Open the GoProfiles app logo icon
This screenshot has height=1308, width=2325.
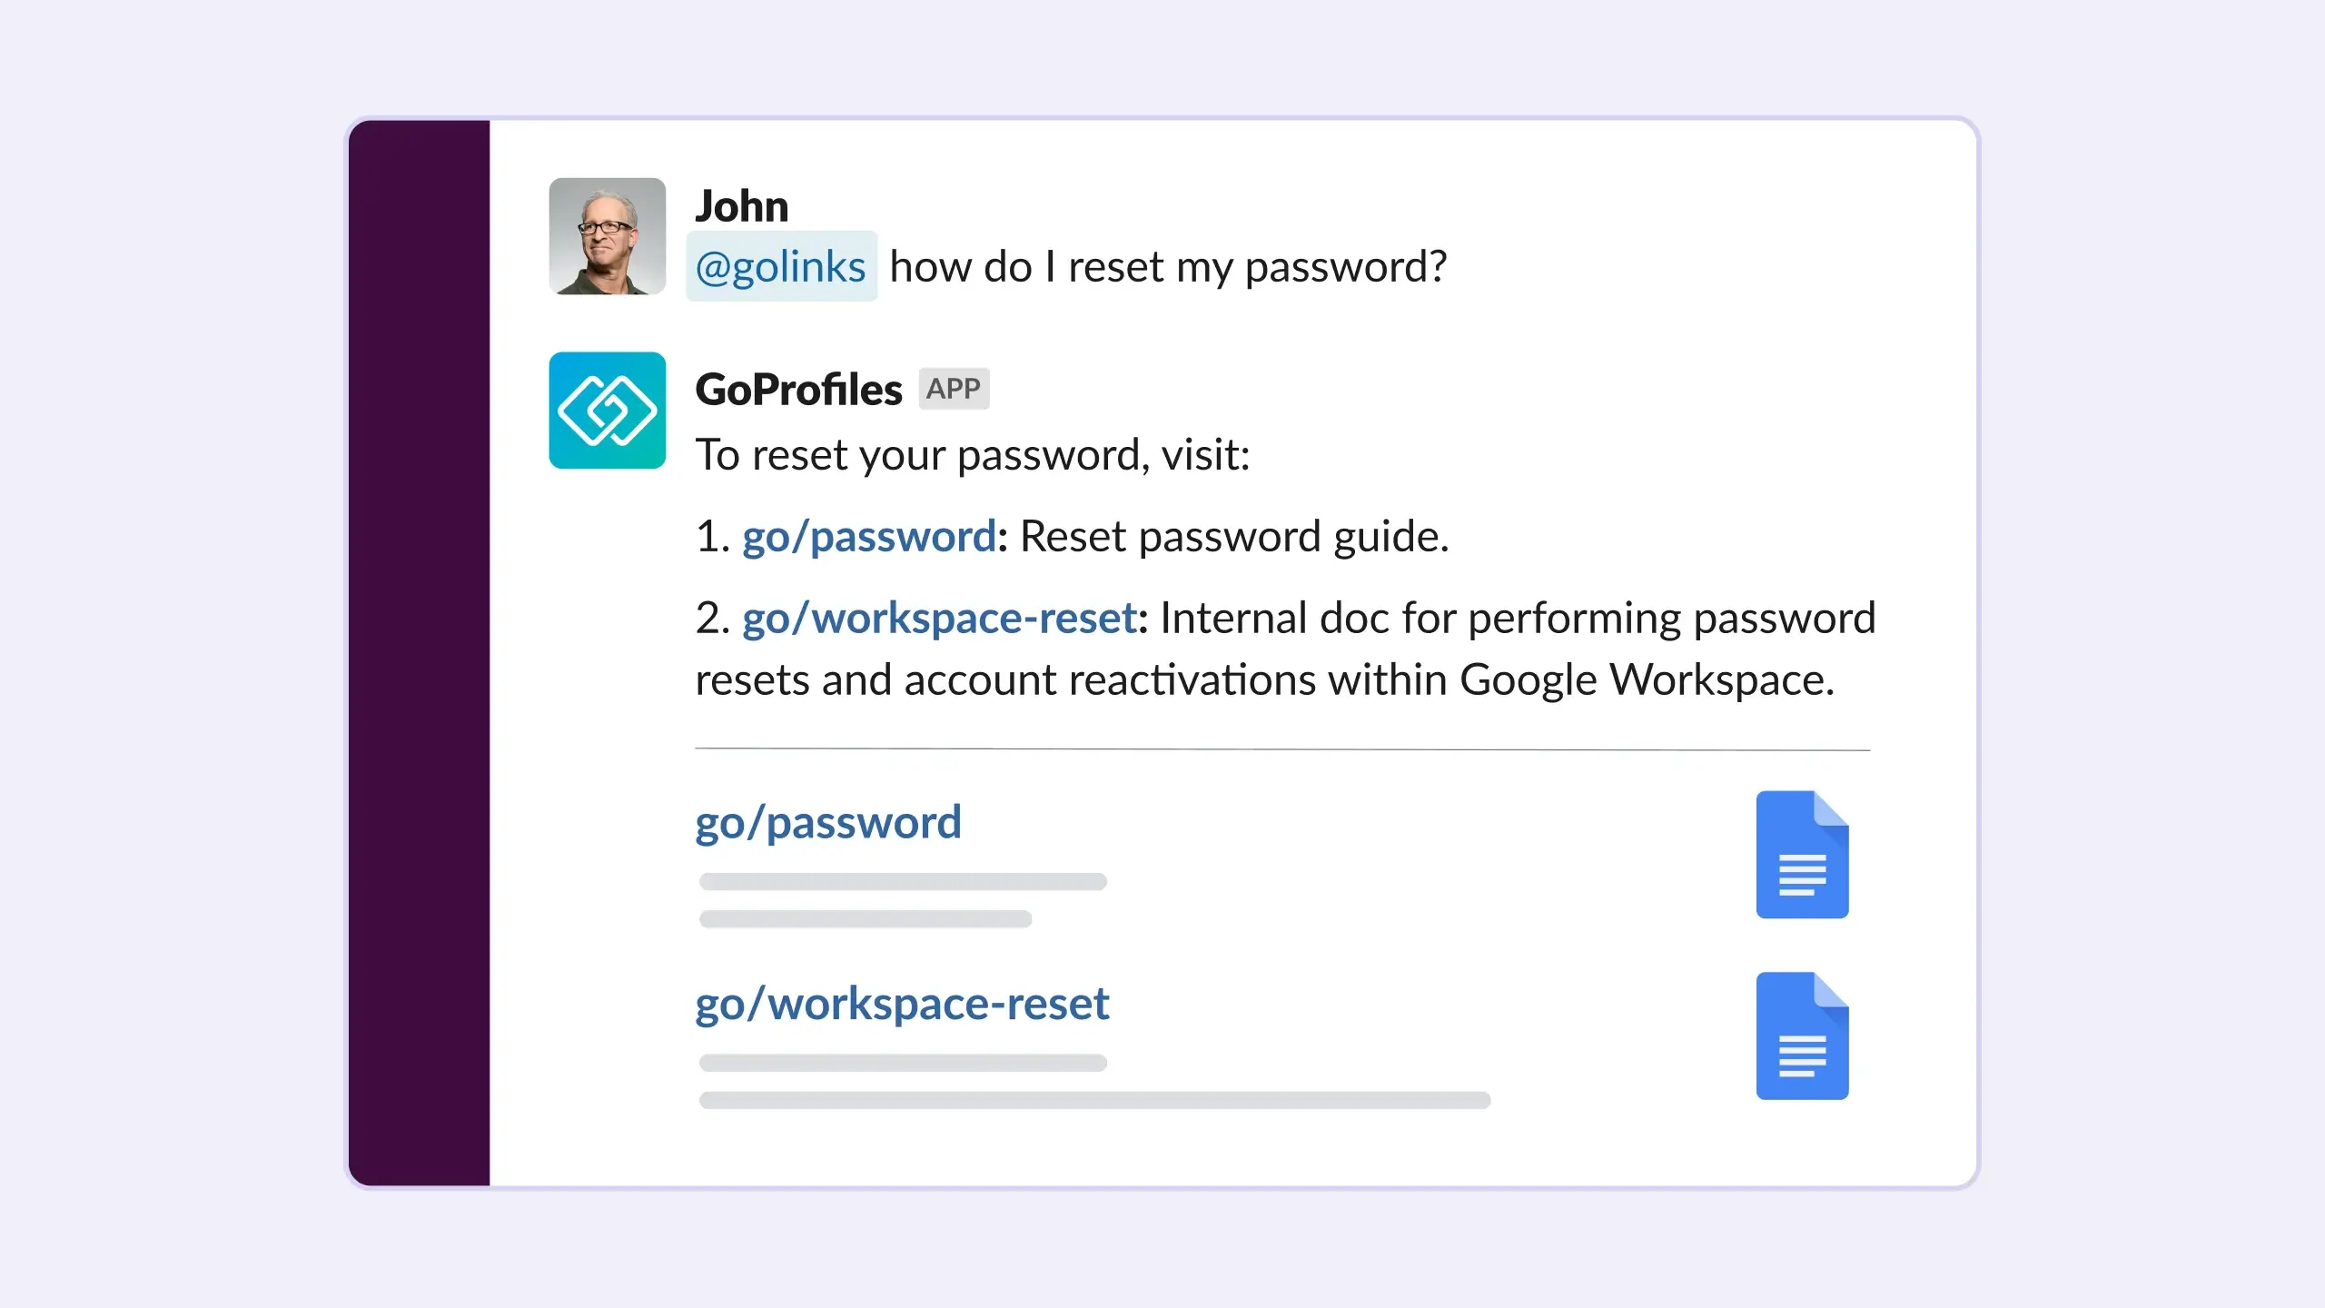[607, 411]
